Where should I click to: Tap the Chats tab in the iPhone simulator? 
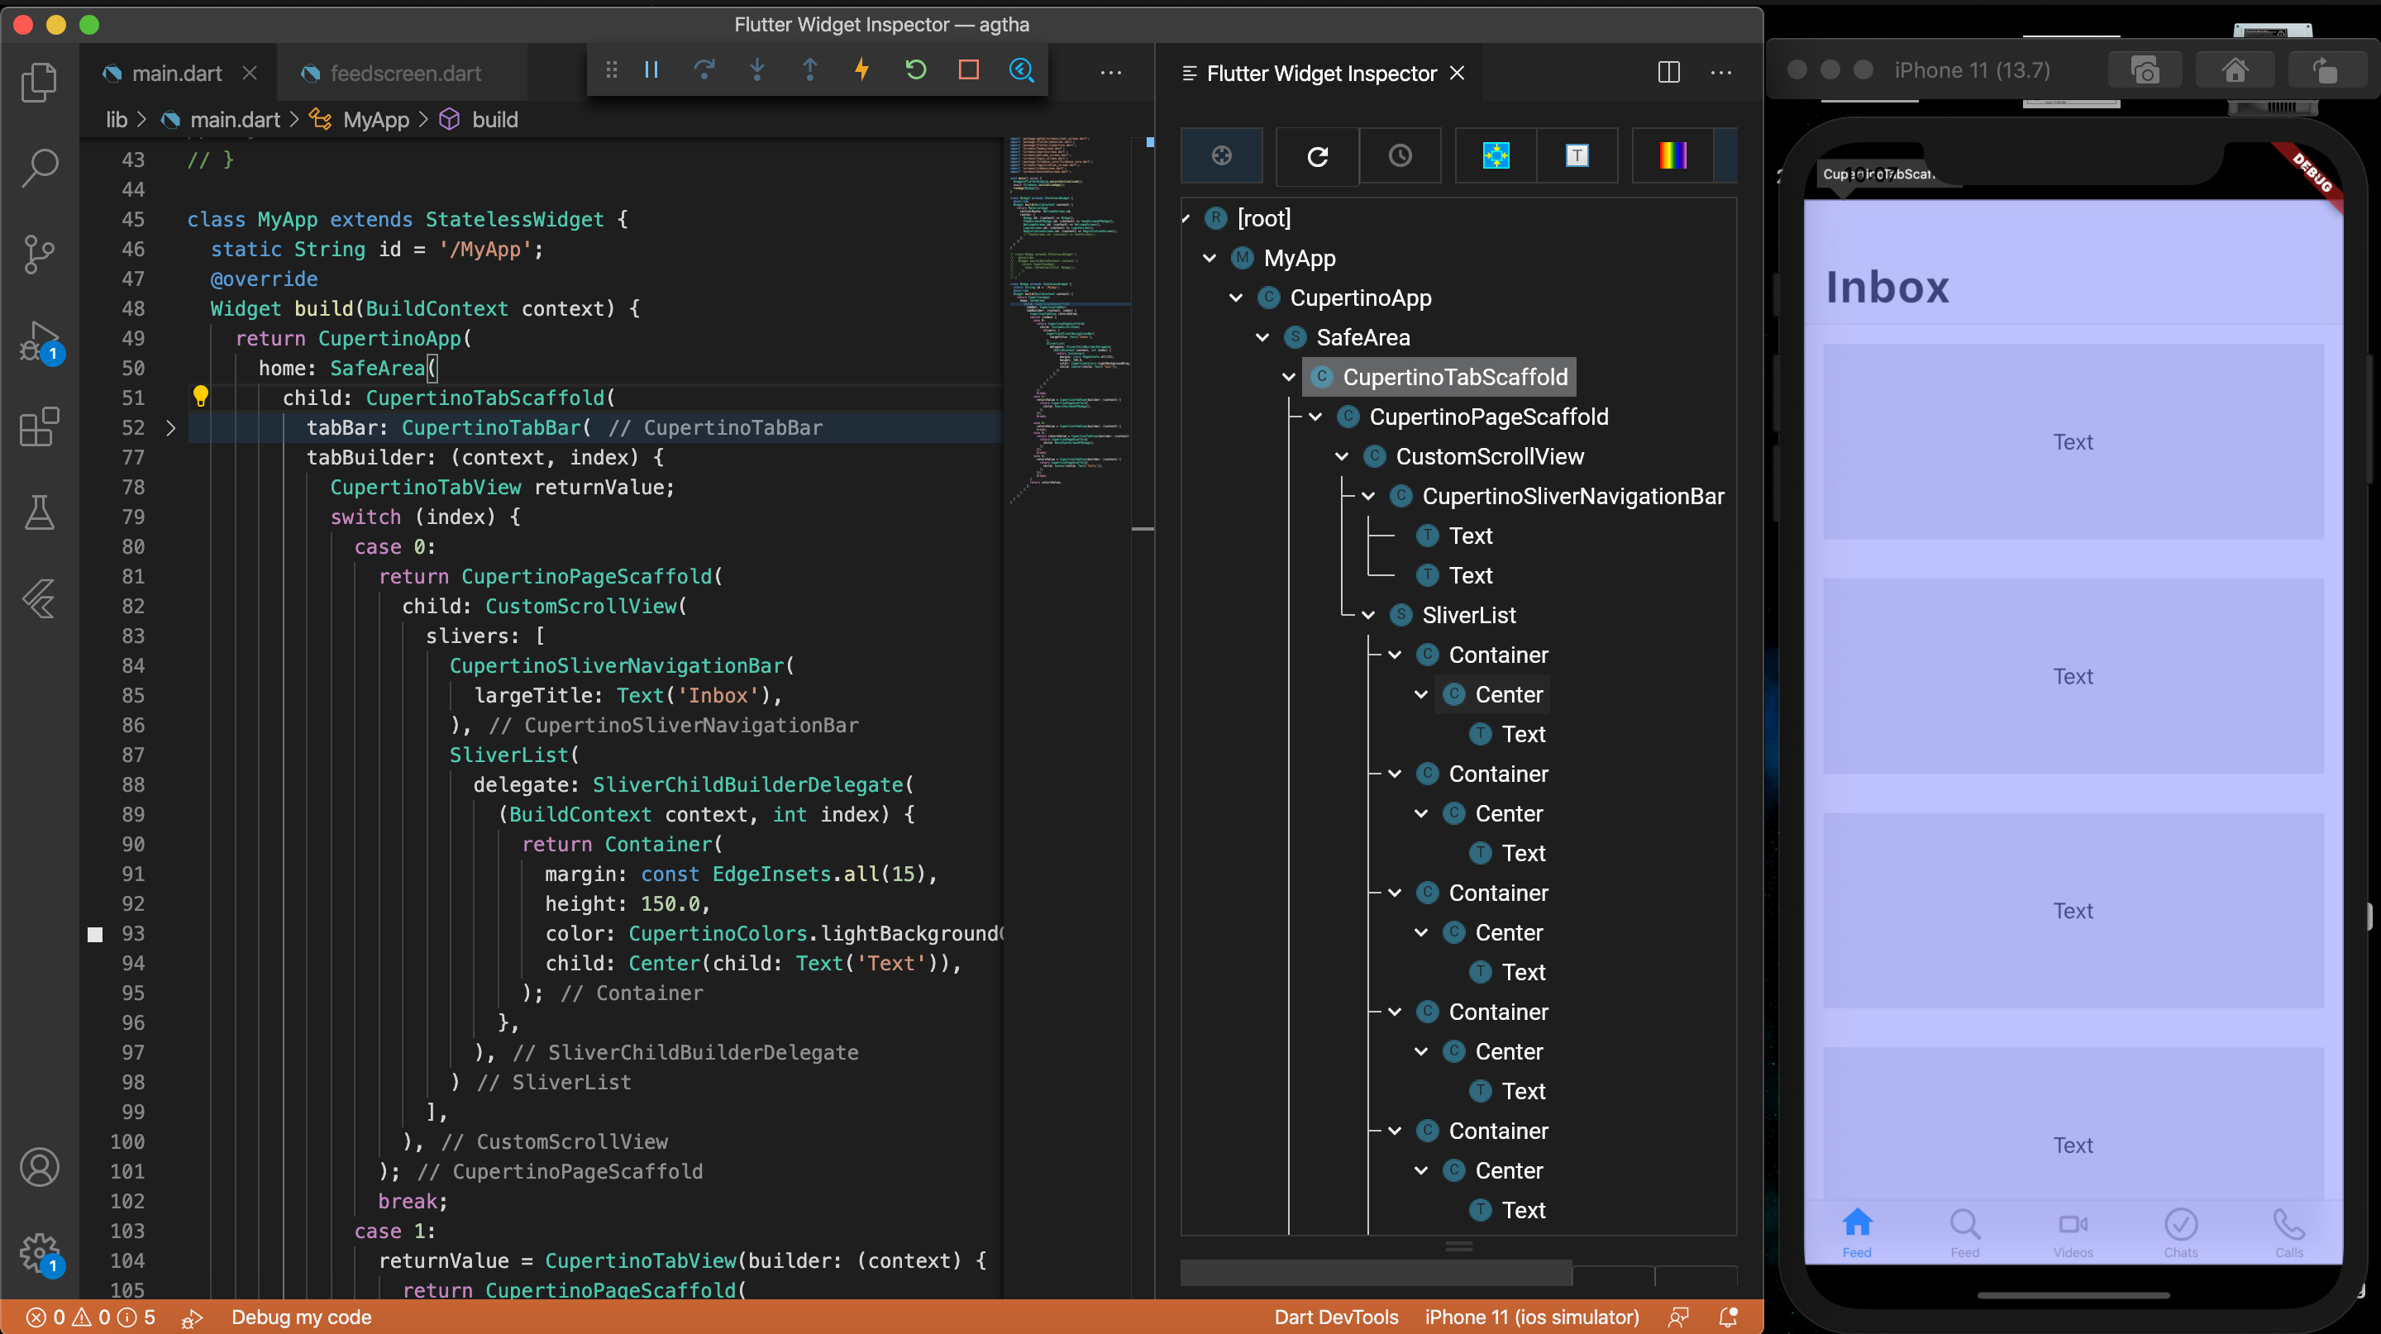point(2182,1232)
